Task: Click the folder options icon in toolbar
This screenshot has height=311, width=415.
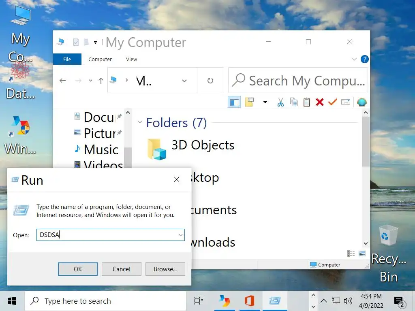Action: [x=249, y=102]
